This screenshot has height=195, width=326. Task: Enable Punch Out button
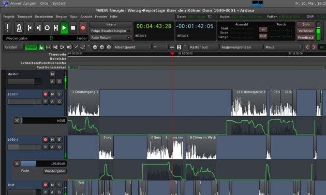[x=263, y=36]
